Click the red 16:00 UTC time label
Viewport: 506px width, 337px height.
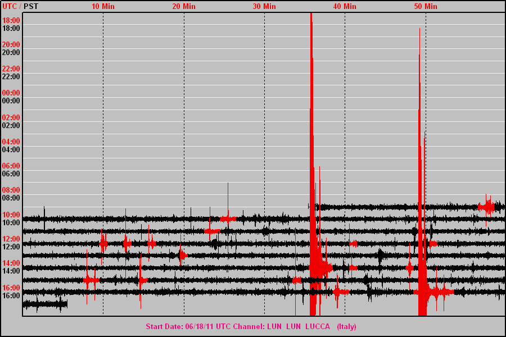coord(11,288)
